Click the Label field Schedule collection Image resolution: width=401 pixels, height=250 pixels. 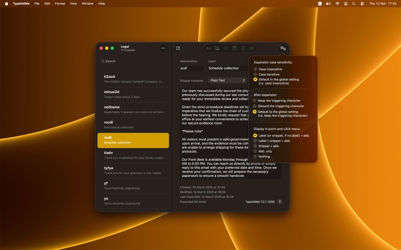228,68
